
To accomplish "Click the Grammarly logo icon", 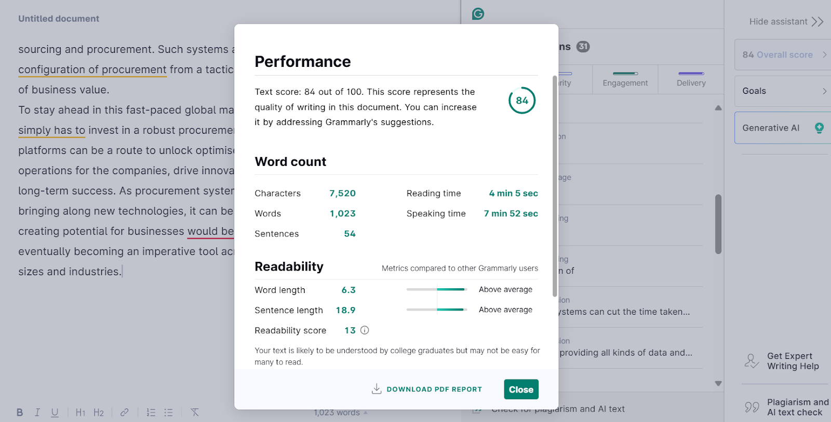I will click(478, 14).
